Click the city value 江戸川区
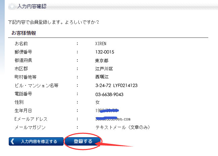The image size is (218, 156). coord(104,69)
